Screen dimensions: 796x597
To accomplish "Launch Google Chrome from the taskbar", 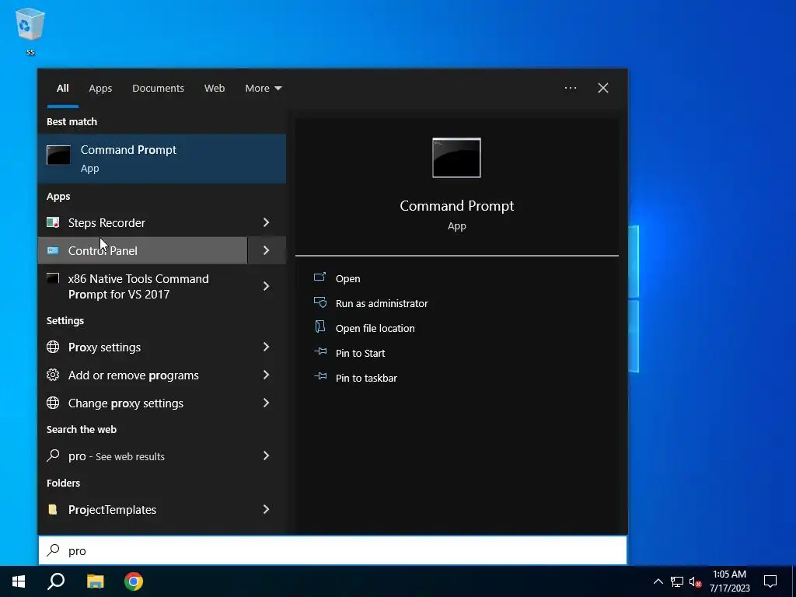I will [134, 581].
